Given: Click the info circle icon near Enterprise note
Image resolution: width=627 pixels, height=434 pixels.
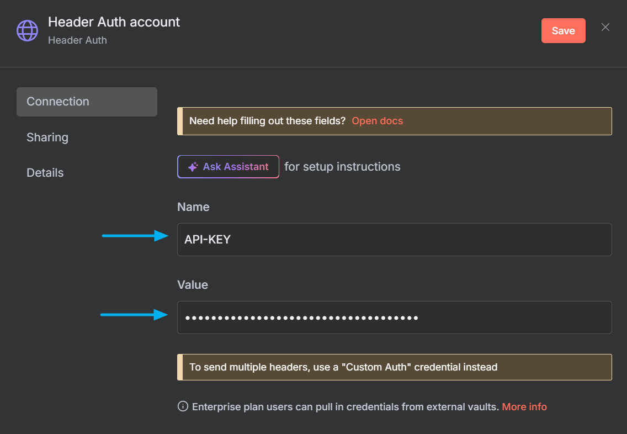Looking at the screenshot, I should point(182,406).
